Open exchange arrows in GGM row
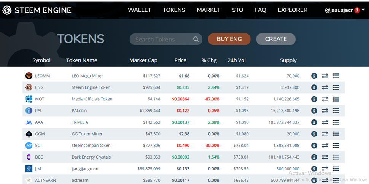 pyautogui.click(x=325, y=134)
